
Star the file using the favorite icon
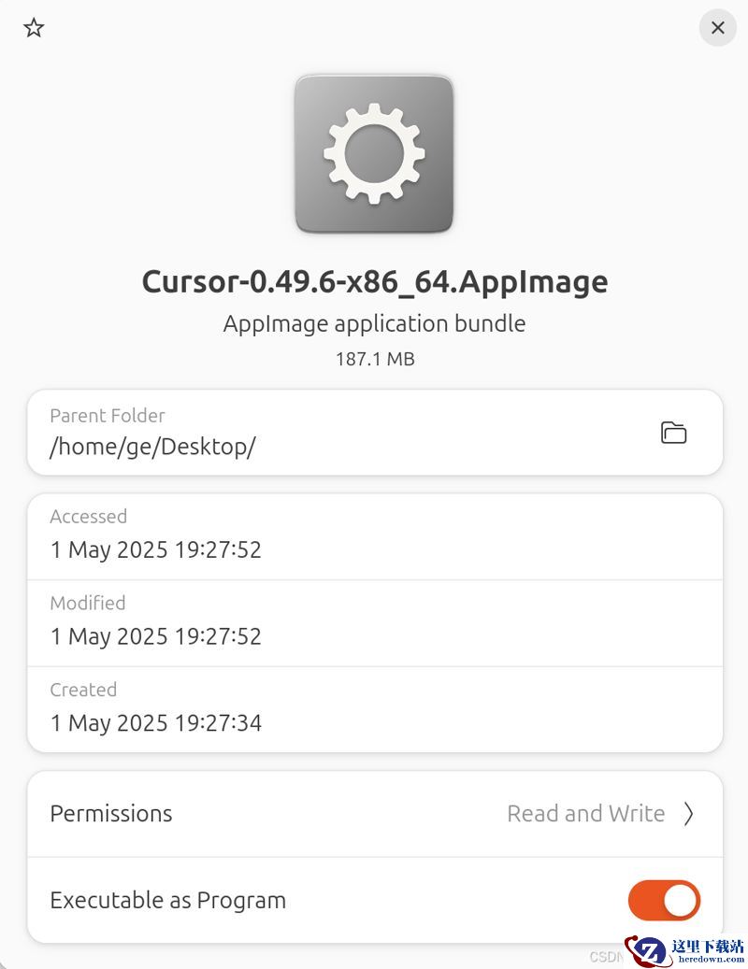coord(34,28)
